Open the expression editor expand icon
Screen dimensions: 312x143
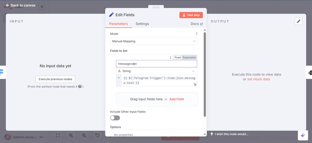click(x=195, y=85)
